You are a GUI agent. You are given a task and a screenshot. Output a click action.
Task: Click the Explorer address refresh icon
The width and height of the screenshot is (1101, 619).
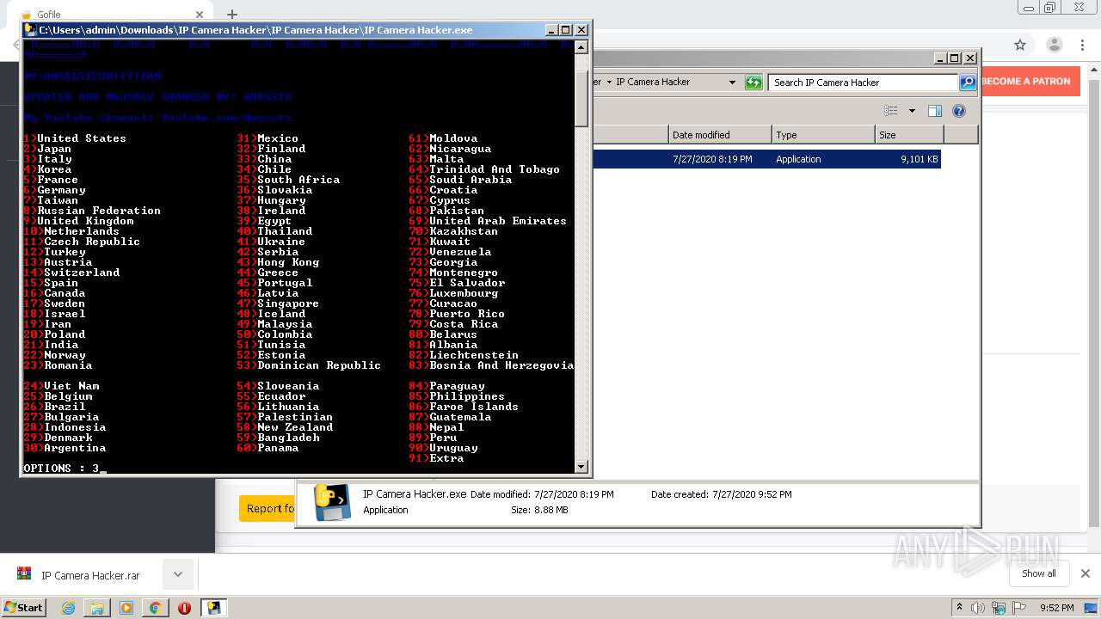(753, 83)
